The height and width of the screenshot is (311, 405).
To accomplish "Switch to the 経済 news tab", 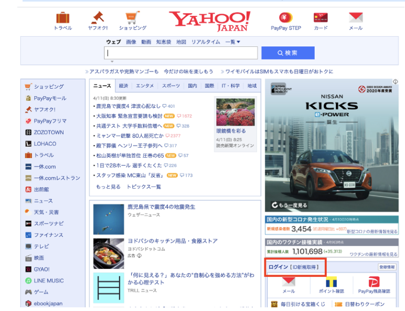I will [123, 86].
